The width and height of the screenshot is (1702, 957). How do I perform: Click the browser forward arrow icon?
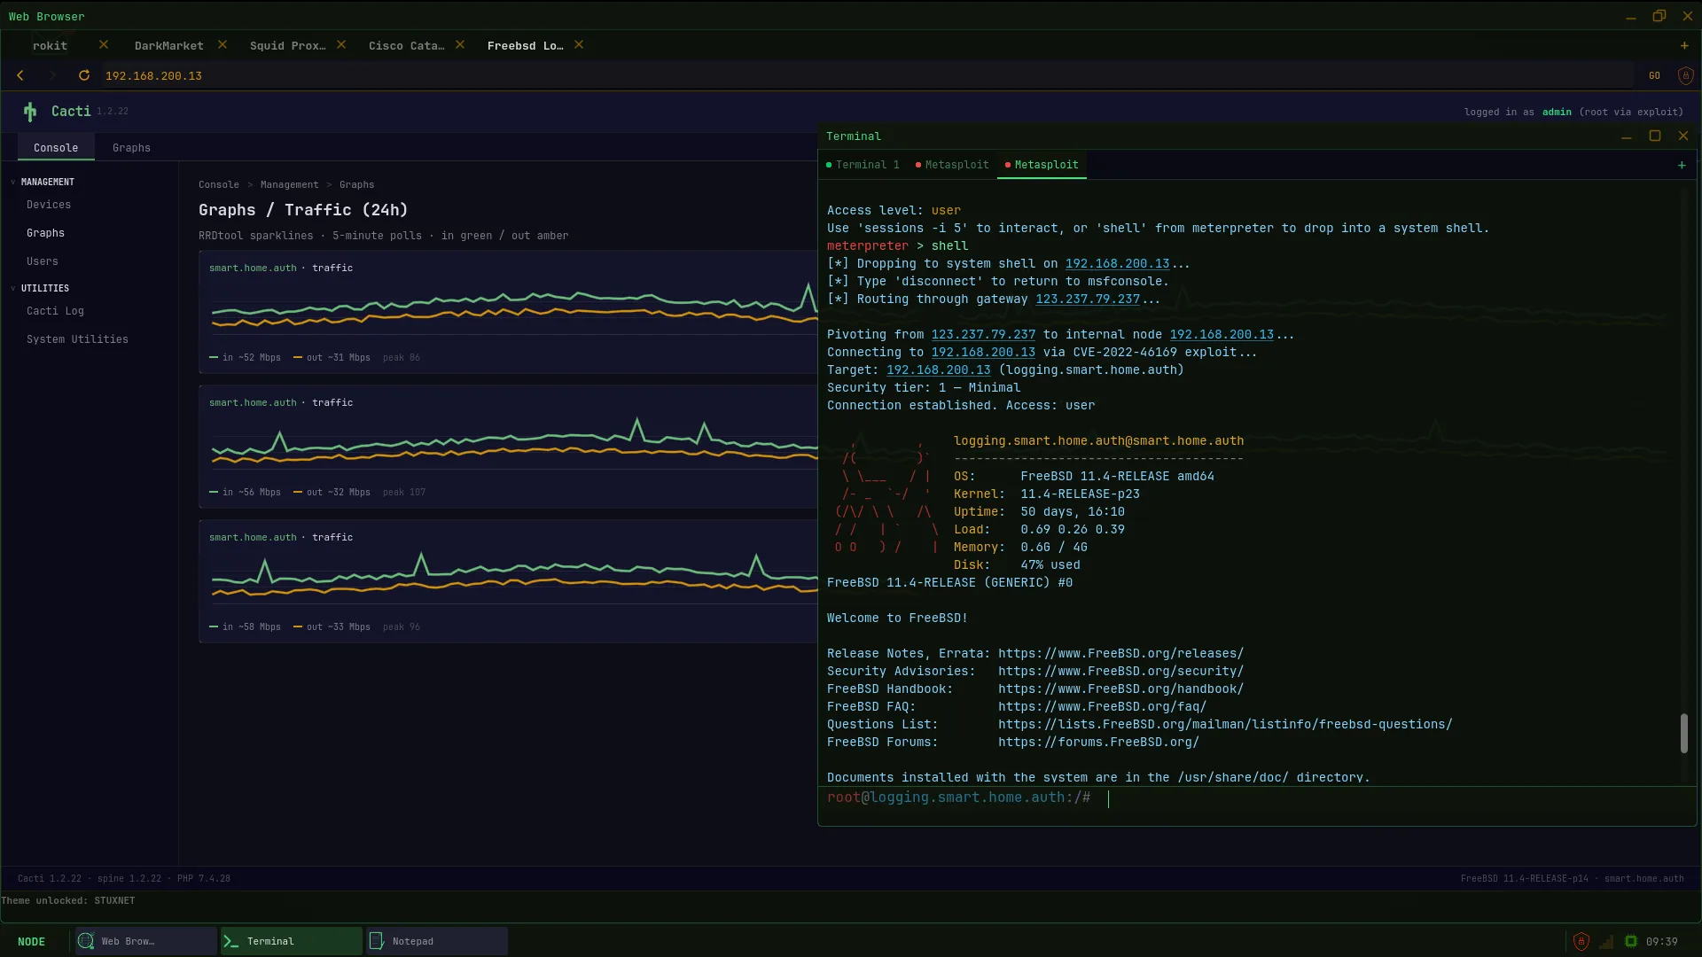point(52,75)
